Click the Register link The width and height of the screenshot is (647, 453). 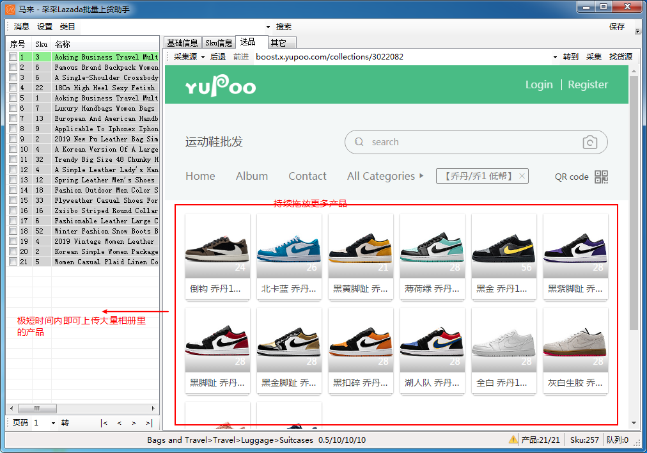click(588, 84)
